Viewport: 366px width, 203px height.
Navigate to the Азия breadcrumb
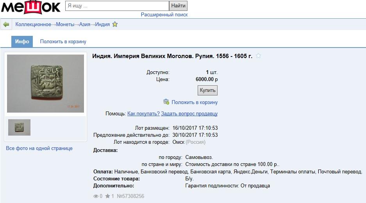point(84,25)
